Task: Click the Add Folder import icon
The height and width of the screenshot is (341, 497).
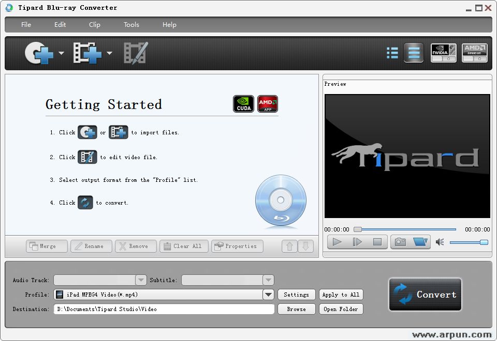Action: pos(87,53)
